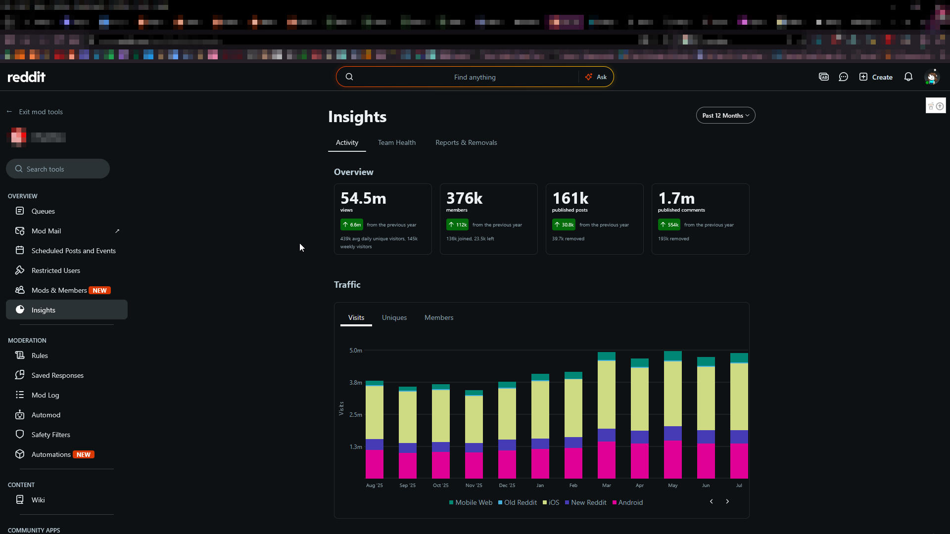Open Mod Mail external link arrow
Image resolution: width=950 pixels, height=534 pixels.
pyautogui.click(x=117, y=231)
